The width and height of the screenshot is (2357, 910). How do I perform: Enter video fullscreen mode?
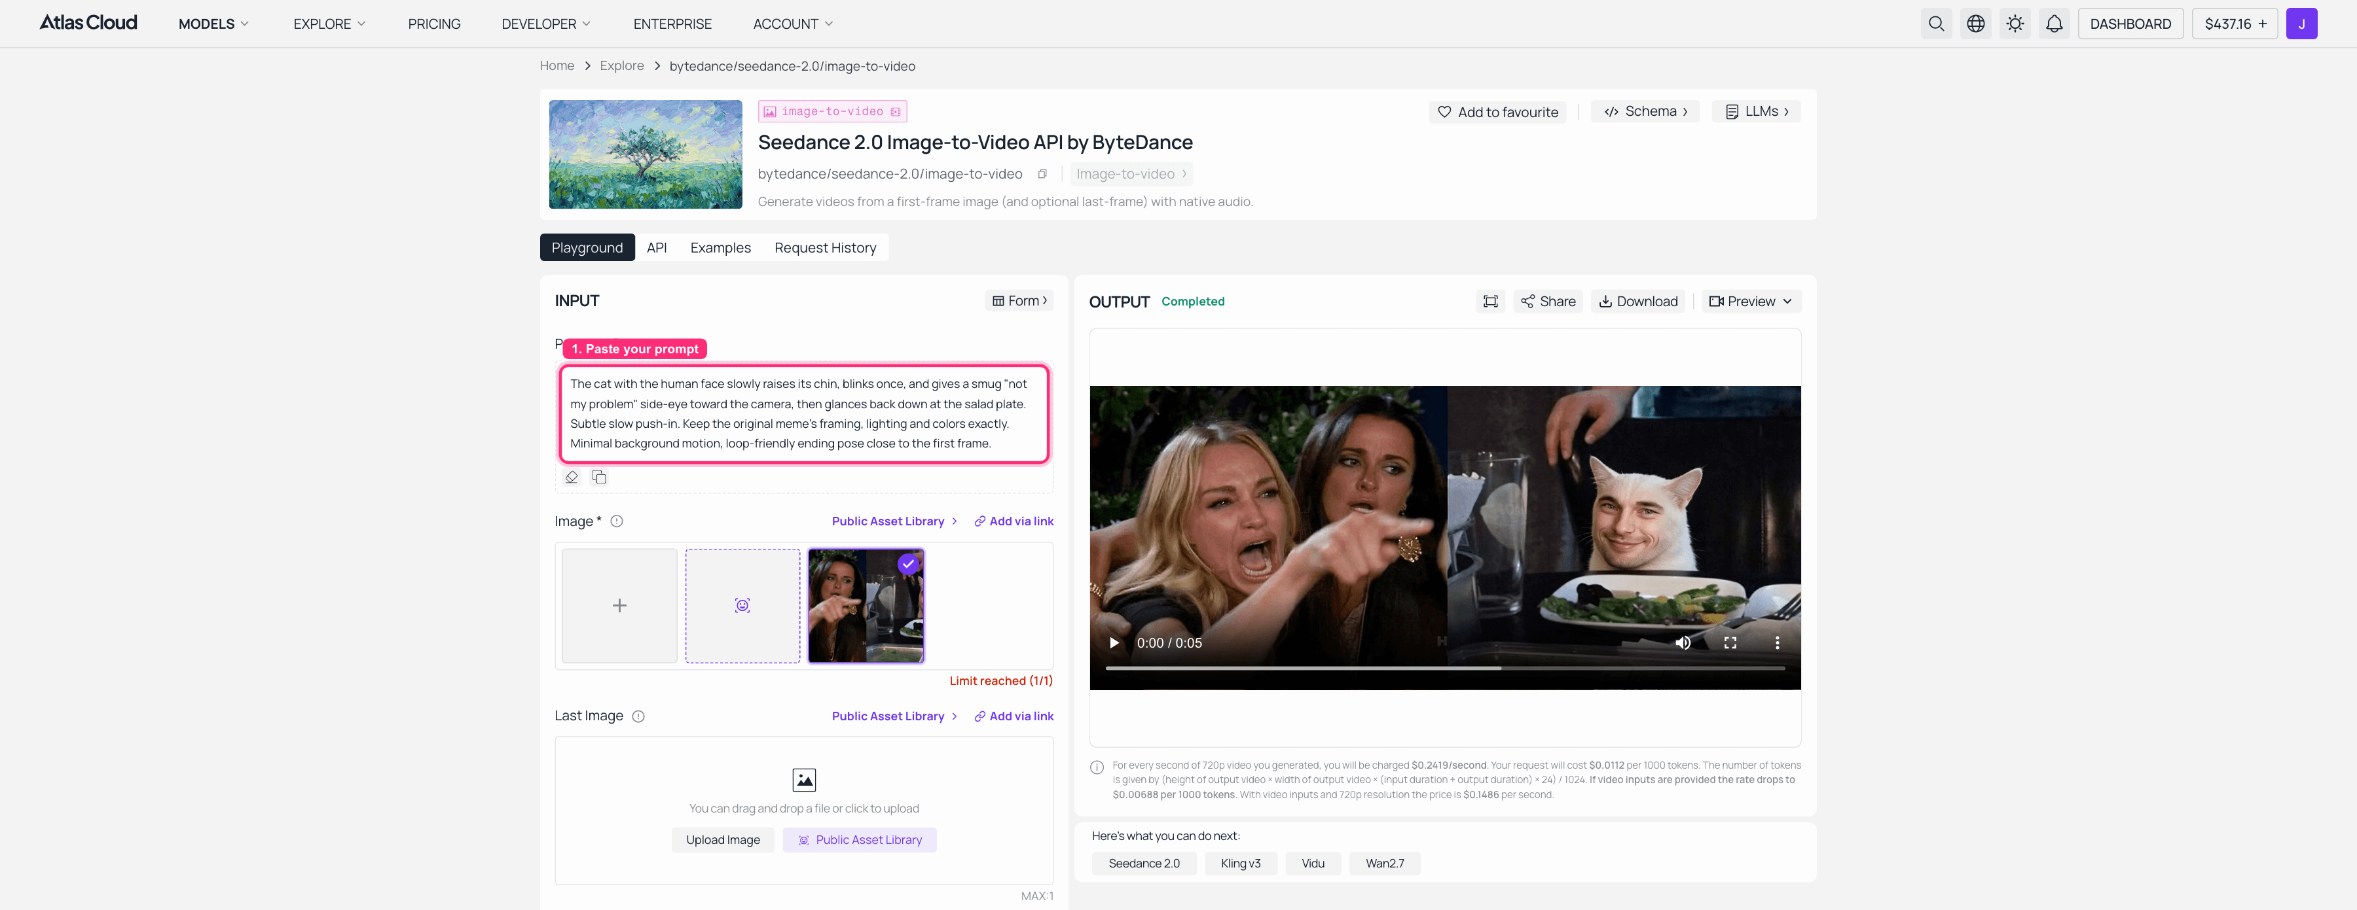1730,643
